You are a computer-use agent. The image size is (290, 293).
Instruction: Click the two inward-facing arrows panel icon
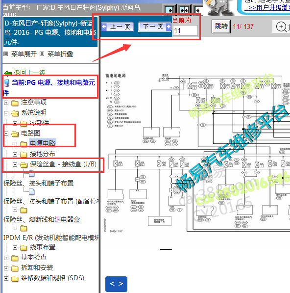[184, 10]
